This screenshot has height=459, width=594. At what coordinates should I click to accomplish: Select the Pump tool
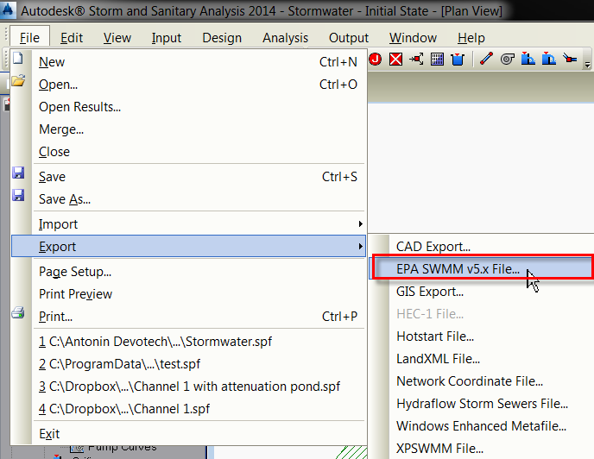click(508, 59)
